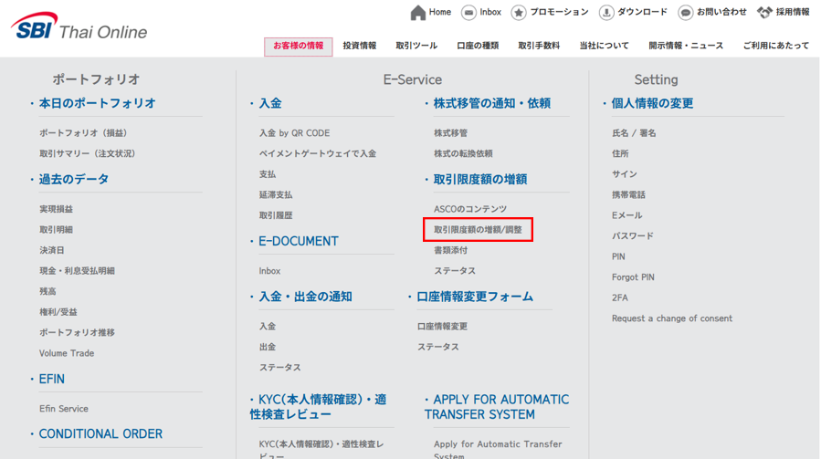Image resolution: width=821 pixels, height=459 pixels.
Task: Open 支払 link
Action: tap(268, 174)
